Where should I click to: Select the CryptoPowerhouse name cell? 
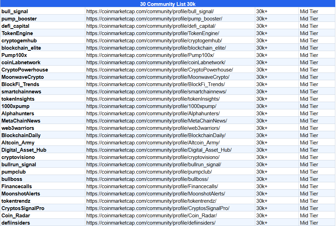[43, 70]
